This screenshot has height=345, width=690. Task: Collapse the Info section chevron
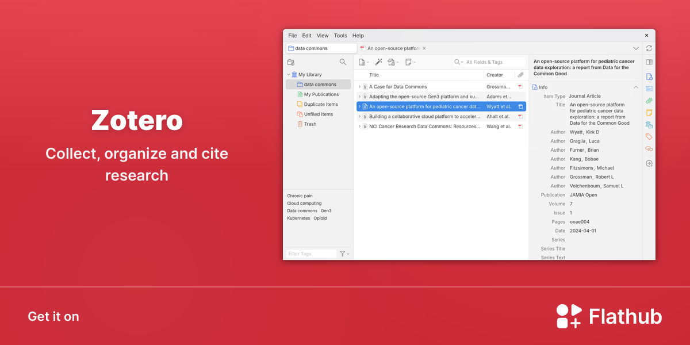(x=636, y=87)
